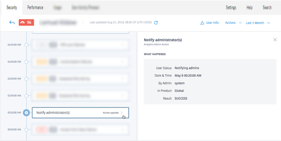Expand the Last 1 Month time range

coord(258,23)
